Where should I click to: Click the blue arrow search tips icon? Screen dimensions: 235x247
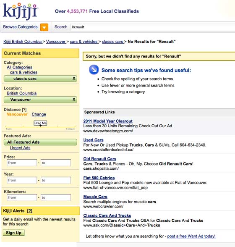point(94,69)
